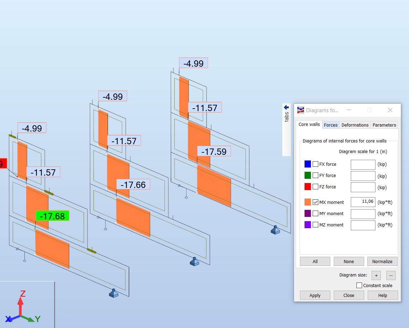
Task: Open the Parameters tab
Action: click(384, 125)
